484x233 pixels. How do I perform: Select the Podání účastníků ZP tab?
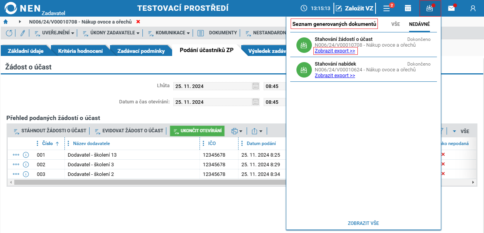206,51
